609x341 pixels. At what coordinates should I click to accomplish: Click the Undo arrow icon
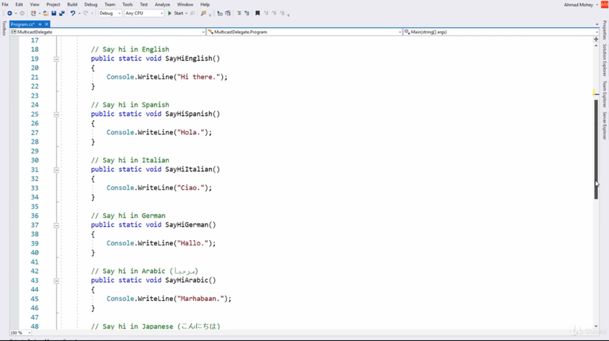tap(72, 13)
